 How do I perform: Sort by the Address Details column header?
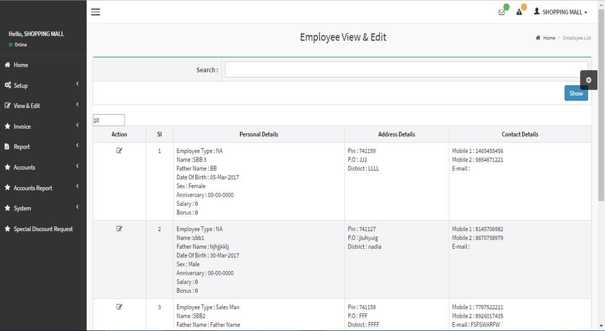pyautogui.click(x=397, y=134)
